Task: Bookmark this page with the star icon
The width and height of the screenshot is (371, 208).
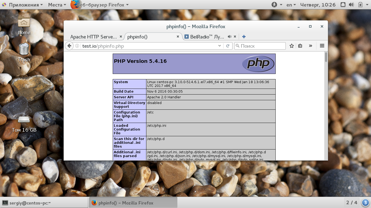Action: [292, 46]
